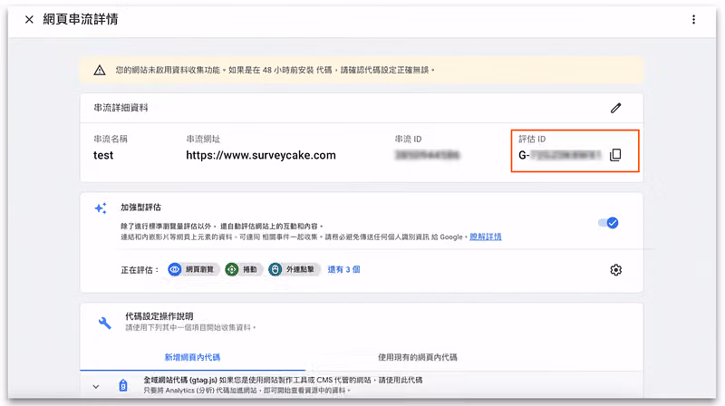This screenshot has width=725, height=406.
Task: Copy the measurement ID G- value
Action: [x=615, y=155]
